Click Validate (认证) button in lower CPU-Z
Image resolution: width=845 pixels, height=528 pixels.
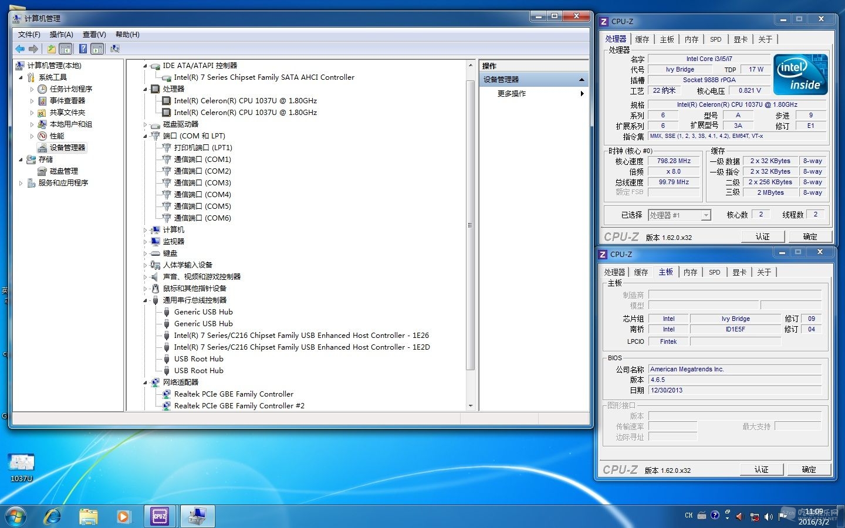coord(761,469)
